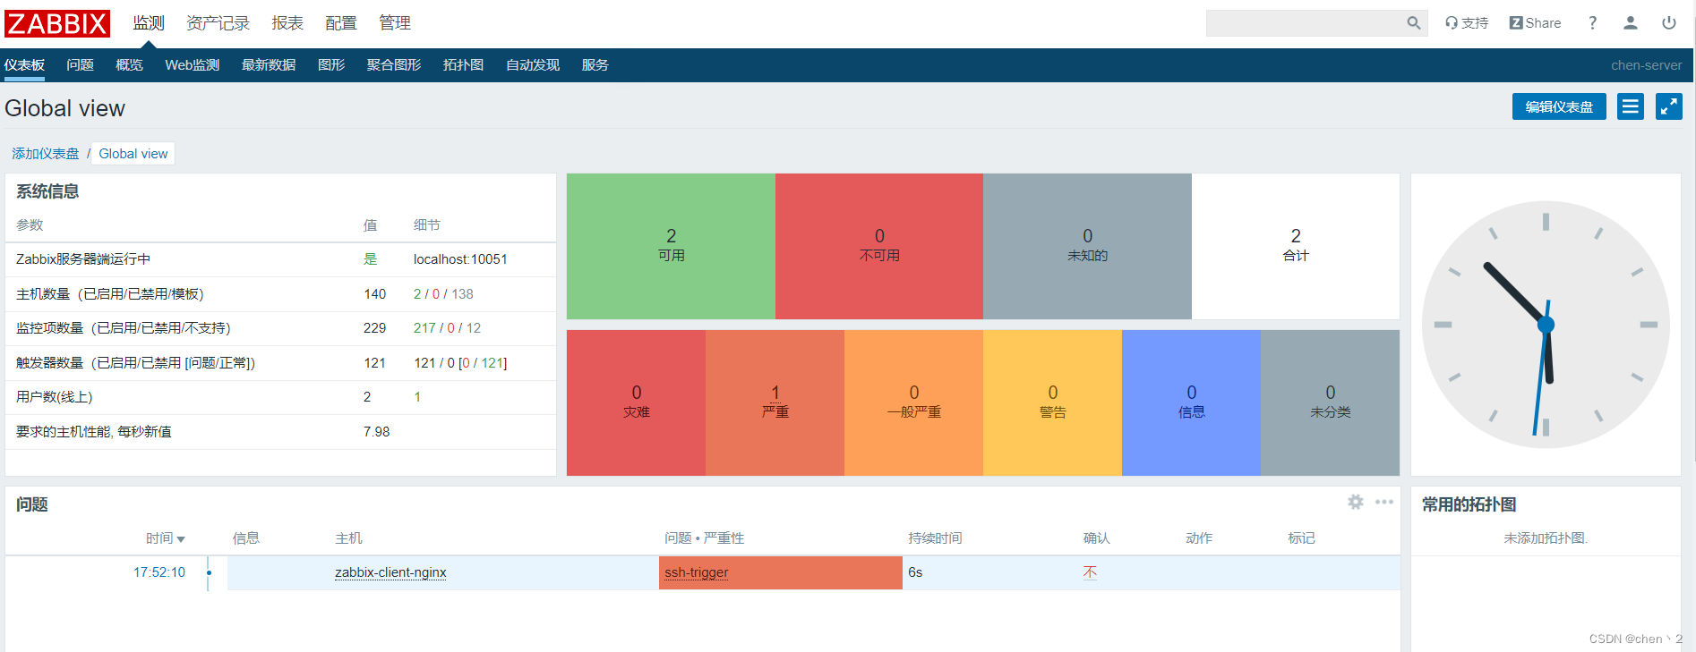1696x652 pixels.
Task: Open the 最新数据 submenu tab
Action: (269, 65)
